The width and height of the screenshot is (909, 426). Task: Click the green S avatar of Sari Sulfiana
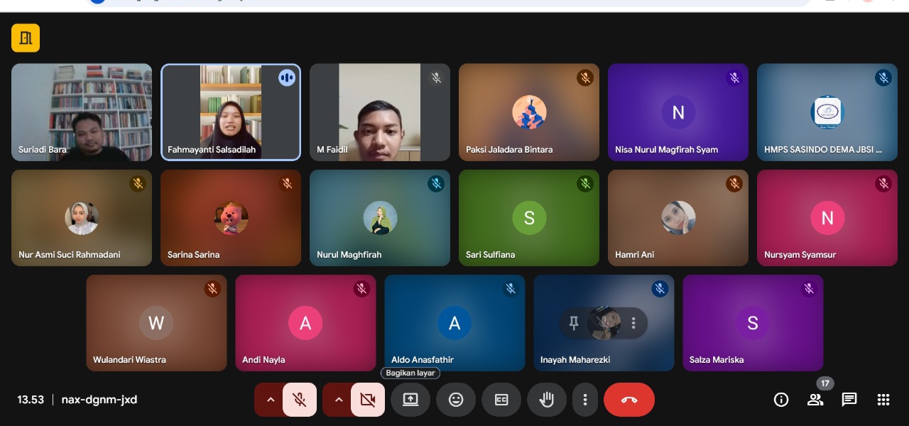(529, 218)
